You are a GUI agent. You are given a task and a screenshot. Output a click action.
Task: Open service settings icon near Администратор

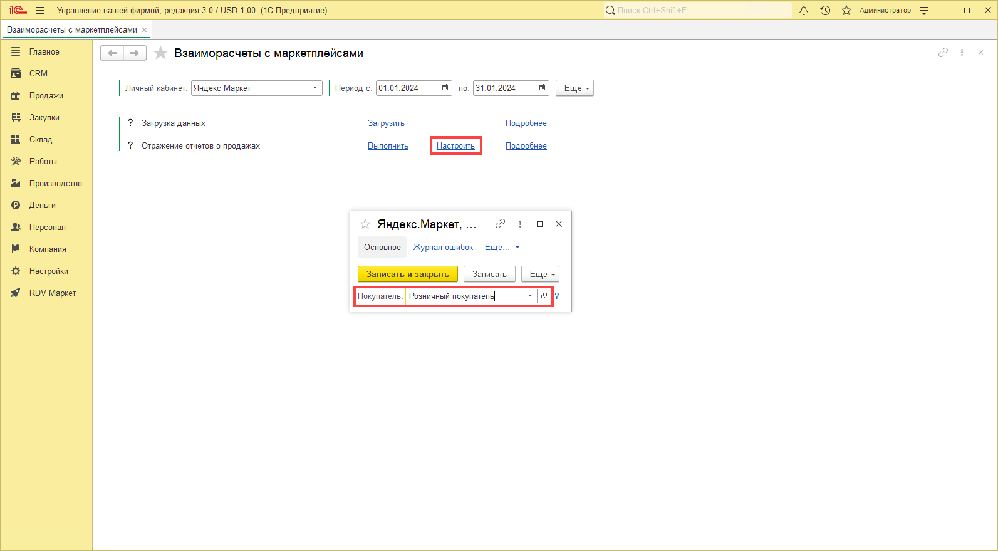[924, 10]
